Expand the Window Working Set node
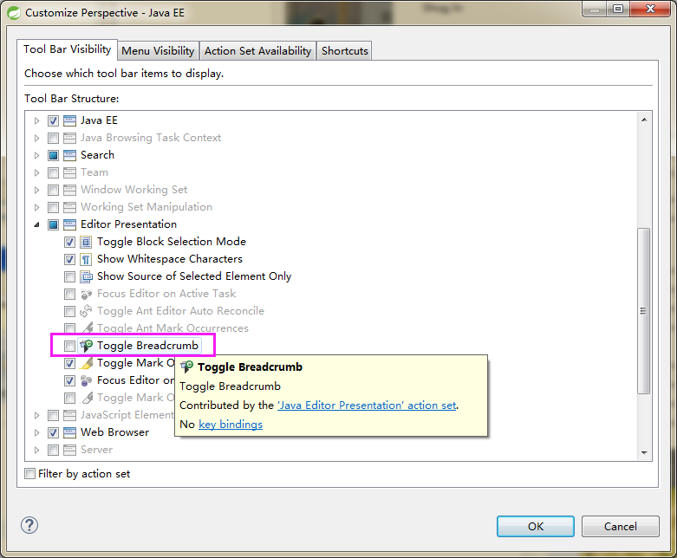 [36, 191]
